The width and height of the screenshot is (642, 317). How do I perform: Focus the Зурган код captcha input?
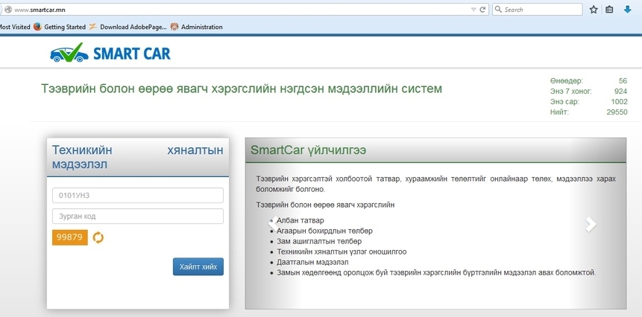tap(138, 216)
